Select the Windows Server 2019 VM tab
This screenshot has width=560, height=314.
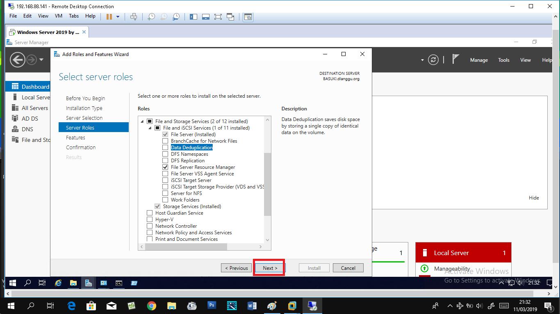[48, 32]
